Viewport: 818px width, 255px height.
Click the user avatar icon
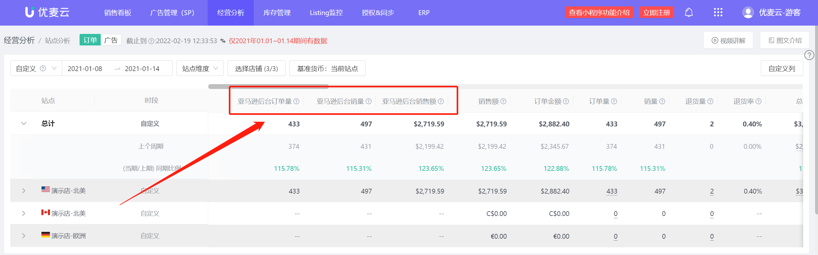click(x=748, y=12)
